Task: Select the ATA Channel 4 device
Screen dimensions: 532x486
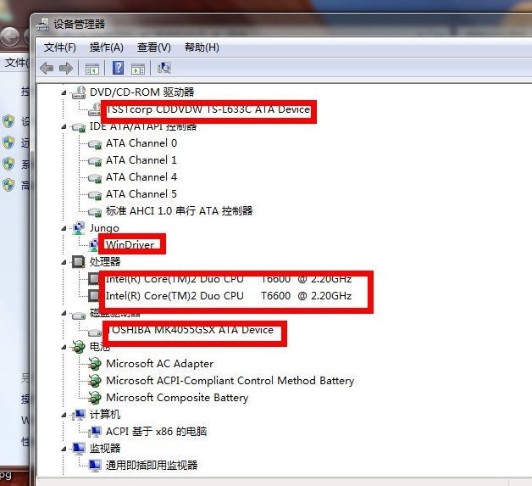Action: click(x=141, y=177)
